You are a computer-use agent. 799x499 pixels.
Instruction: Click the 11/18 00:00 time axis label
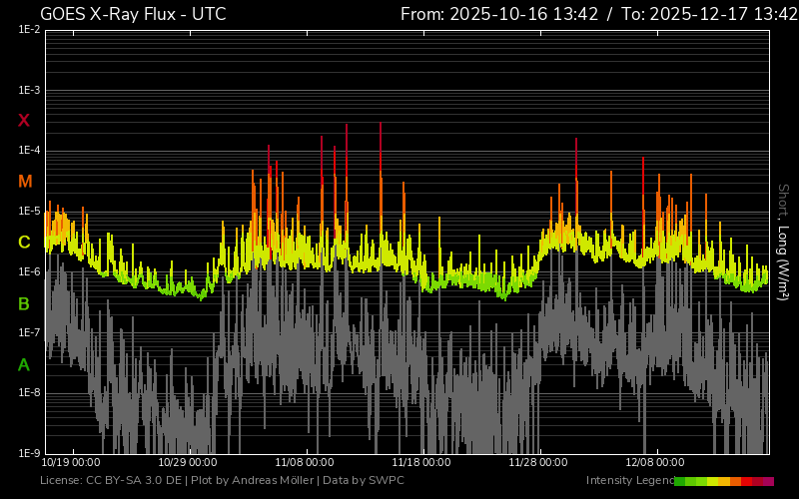[x=421, y=463]
